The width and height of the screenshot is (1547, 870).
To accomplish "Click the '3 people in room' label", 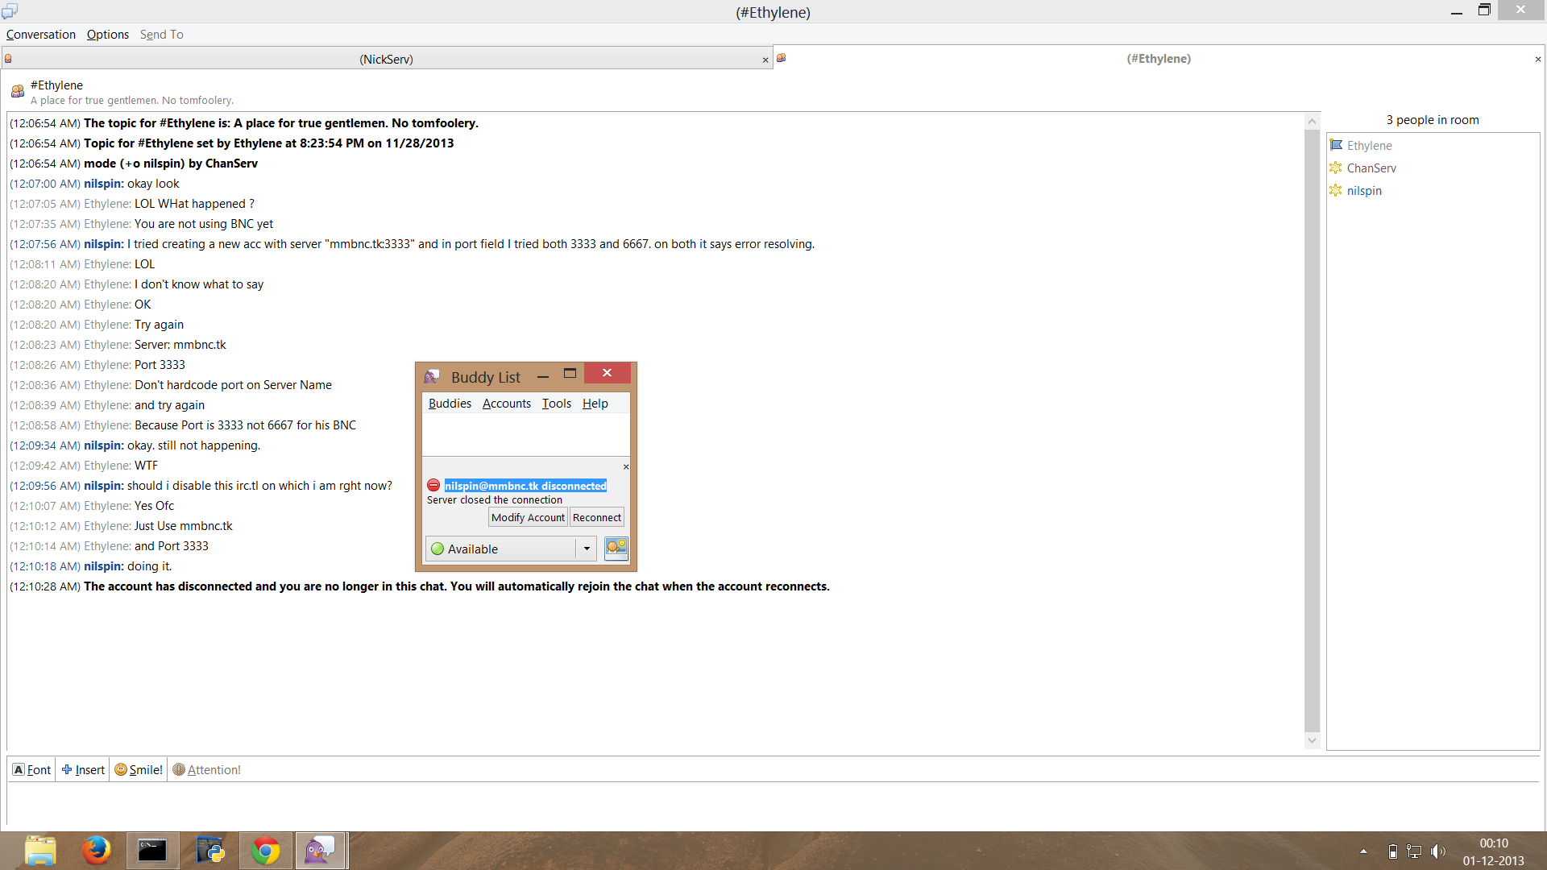I will coord(1433,120).
